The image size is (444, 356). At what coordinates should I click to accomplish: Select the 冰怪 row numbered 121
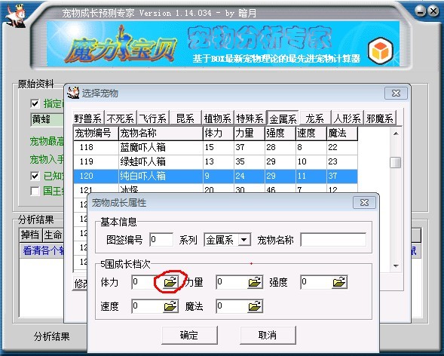click(215, 189)
